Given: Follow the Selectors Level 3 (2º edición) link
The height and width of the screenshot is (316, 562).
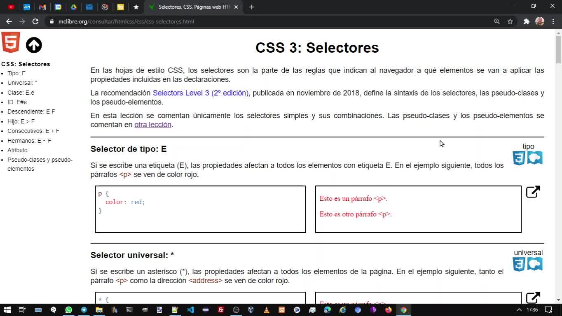Looking at the screenshot, I should click(x=201, y=93).
